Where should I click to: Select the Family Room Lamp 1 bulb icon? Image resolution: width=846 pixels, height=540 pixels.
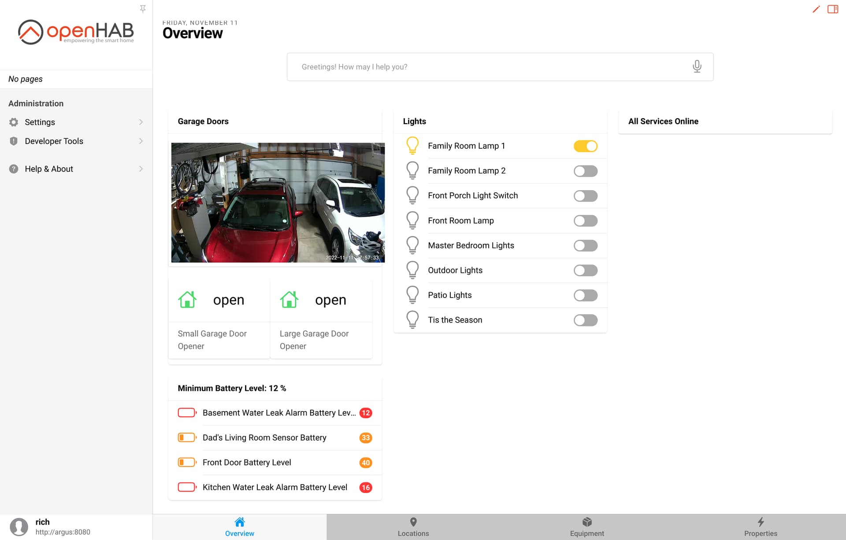412,145
